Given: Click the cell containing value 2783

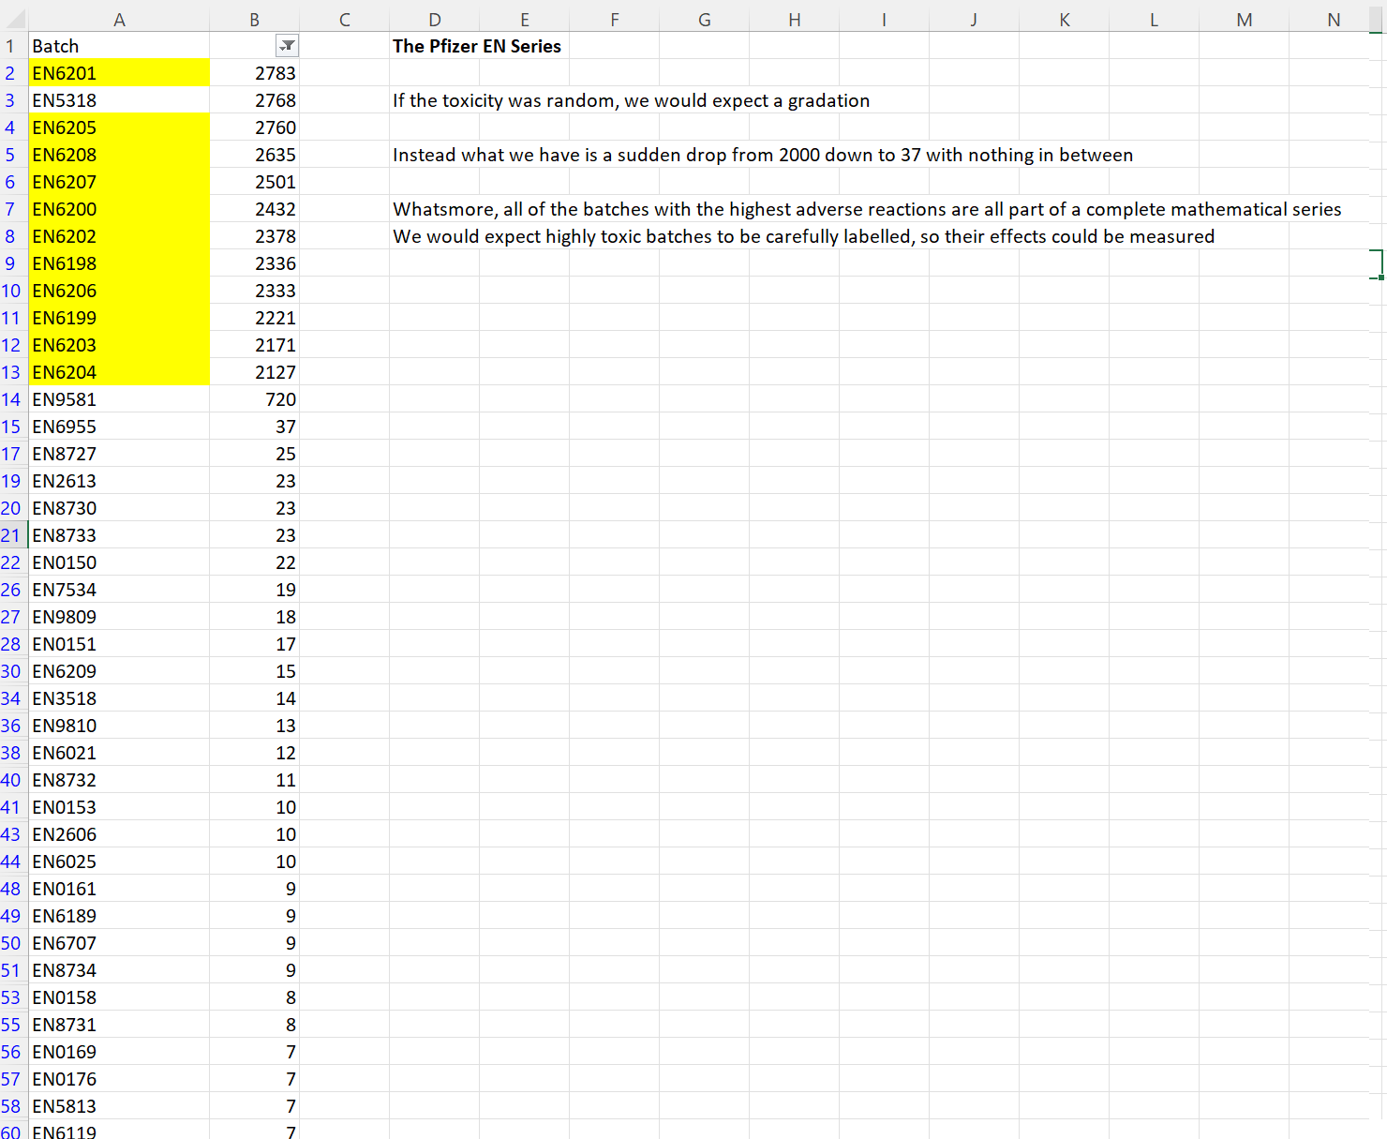Looking at the screenshot, I should click(254, 73).
